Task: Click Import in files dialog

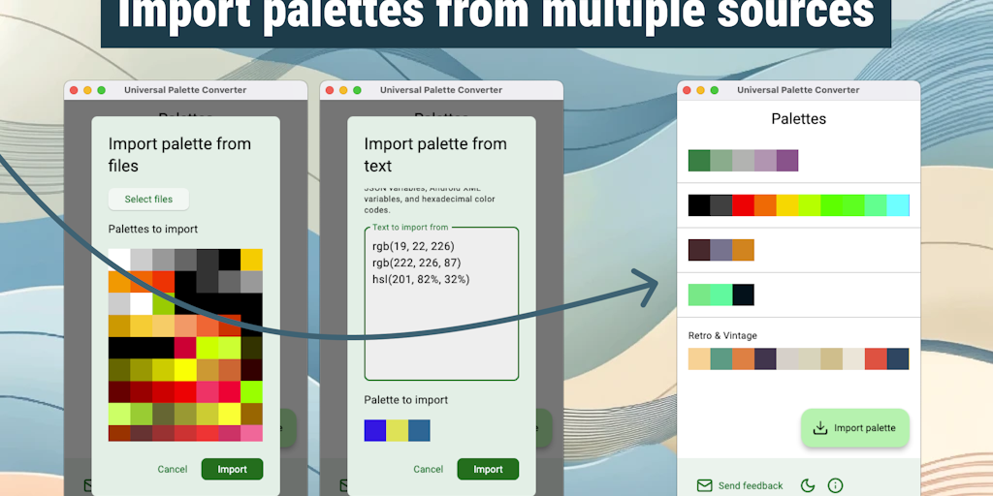Action: [x=233, y=470]
